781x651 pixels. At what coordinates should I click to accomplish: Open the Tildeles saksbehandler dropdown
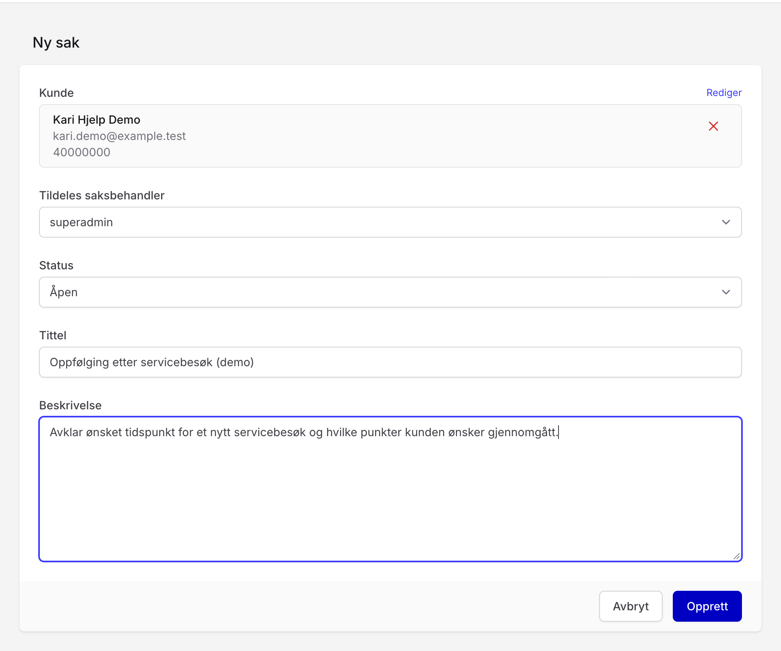390,222
